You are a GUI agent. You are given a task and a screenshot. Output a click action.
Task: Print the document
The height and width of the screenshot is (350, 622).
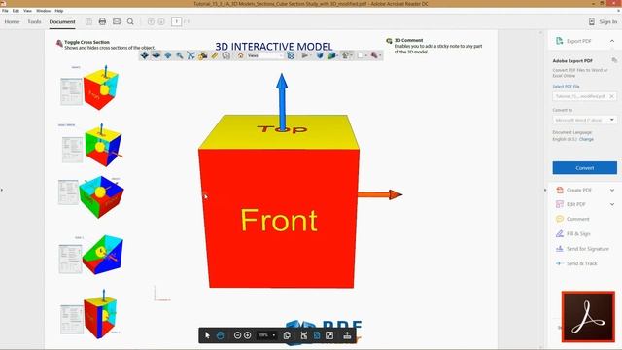[102, 21]
